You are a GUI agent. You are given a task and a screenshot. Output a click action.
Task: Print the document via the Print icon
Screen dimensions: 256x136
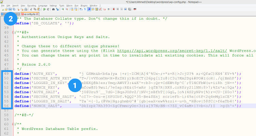(x=26, y=9)
